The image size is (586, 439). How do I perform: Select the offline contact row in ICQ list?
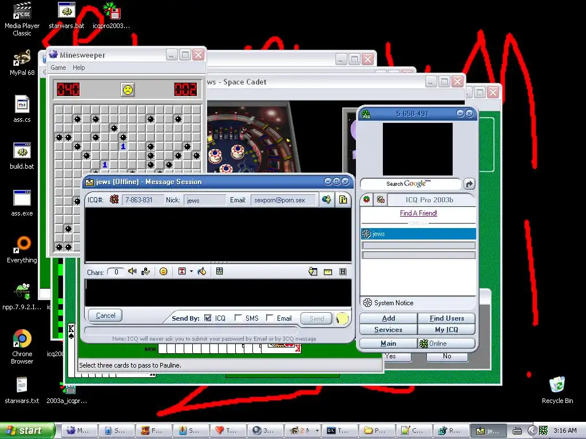[418, 234]
